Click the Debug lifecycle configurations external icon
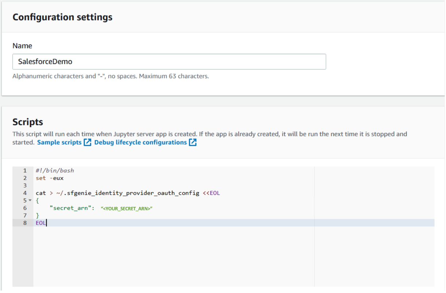Screen dimensions: 446x293 coord(193,143)
